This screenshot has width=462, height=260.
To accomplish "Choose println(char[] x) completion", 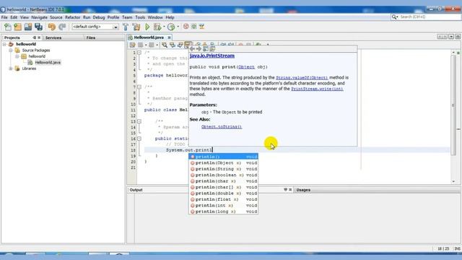I will [223, 187].
